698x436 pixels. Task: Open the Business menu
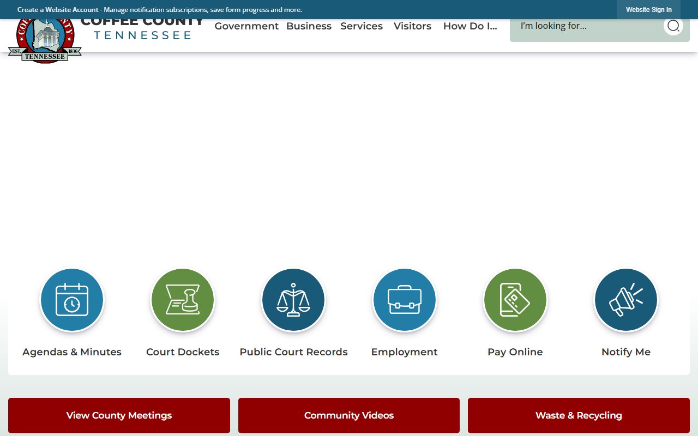(x=309, y=26)
